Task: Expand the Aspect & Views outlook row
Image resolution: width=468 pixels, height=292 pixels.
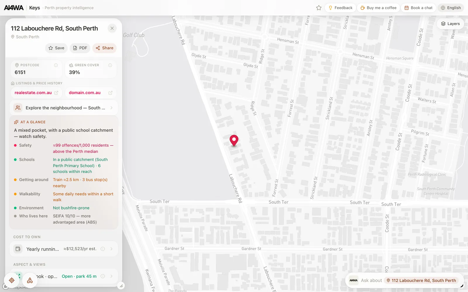Action: 64,276
